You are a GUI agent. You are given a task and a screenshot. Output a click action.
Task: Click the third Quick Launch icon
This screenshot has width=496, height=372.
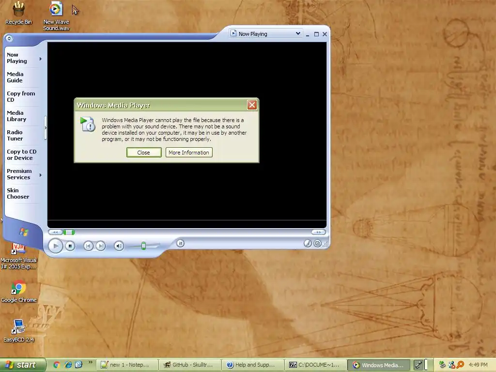coord(79,365)
